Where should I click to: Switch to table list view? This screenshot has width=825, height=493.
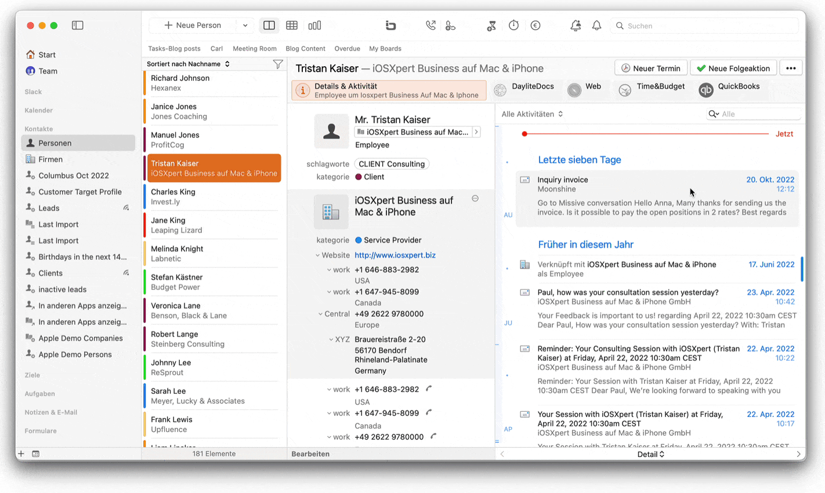[x=292, y=26]
